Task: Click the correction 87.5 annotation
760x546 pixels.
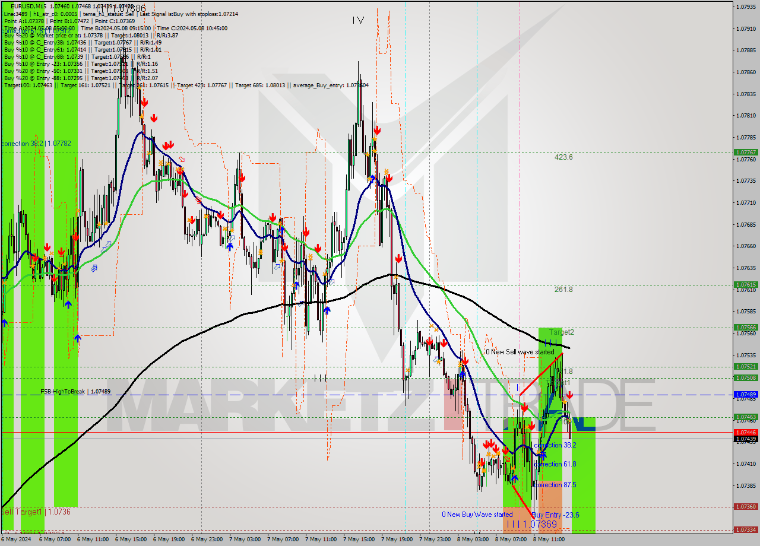Action: (556, 485)
